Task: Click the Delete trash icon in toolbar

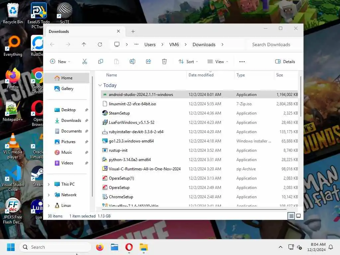Action: [164, 61]
